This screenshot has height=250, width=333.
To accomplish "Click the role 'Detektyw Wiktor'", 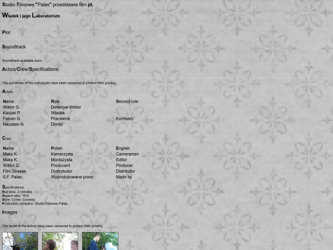I will tap(66, 107).
